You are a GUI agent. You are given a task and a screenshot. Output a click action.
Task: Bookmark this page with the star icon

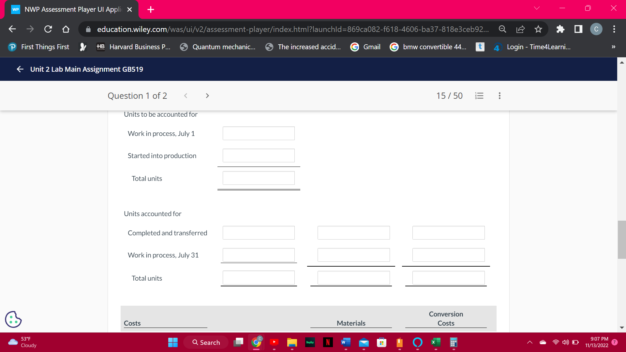538,29
